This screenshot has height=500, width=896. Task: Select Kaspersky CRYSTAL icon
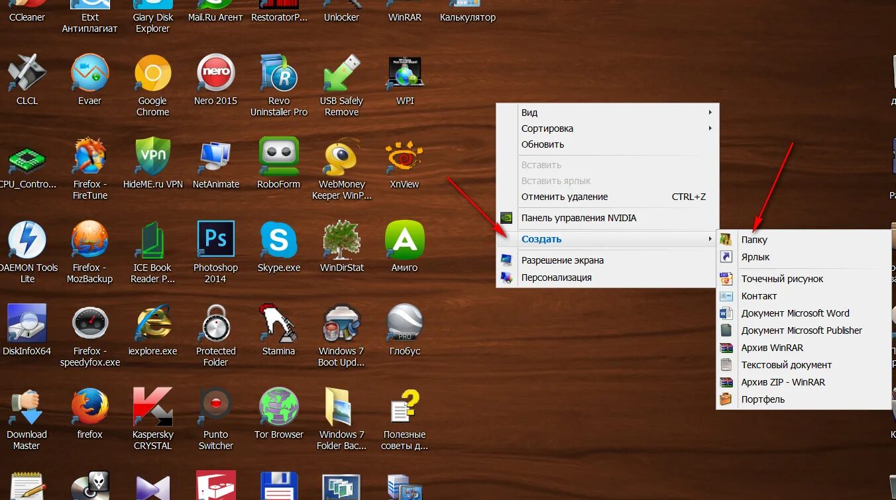tap(152, 407)
